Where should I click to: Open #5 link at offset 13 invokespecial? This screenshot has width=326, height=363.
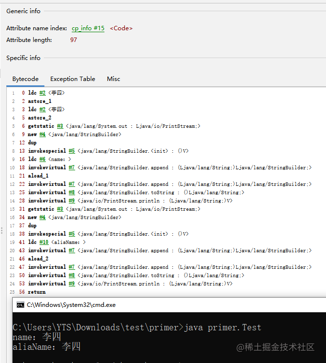72,151
